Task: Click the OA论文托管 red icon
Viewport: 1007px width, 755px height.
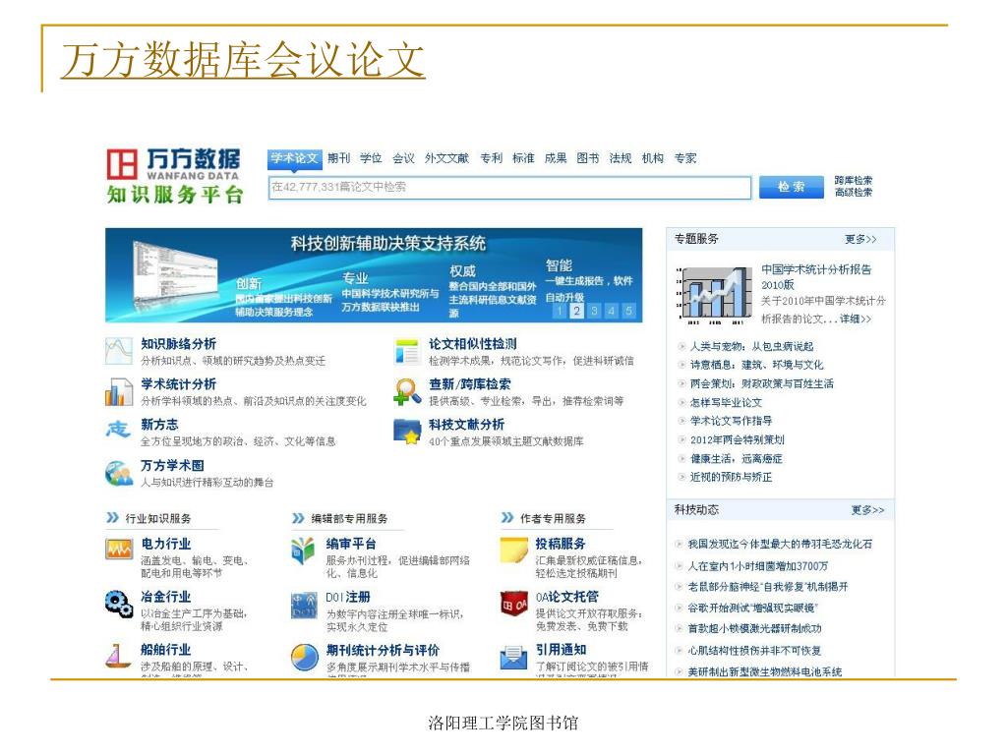Action: [x=513, y=604]
